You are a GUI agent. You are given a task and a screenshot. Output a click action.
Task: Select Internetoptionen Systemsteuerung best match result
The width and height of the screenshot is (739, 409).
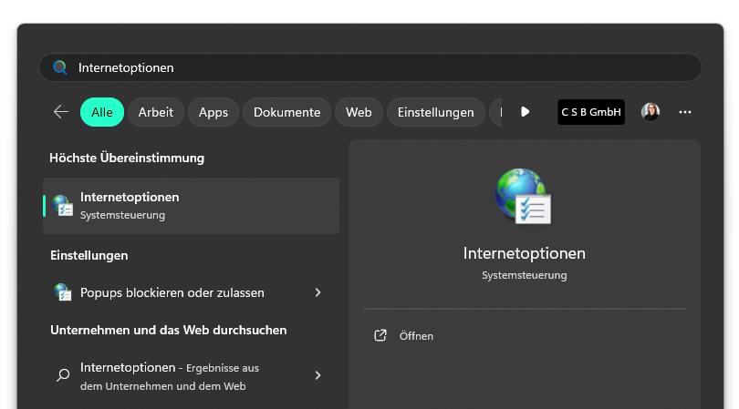[191, 206]
